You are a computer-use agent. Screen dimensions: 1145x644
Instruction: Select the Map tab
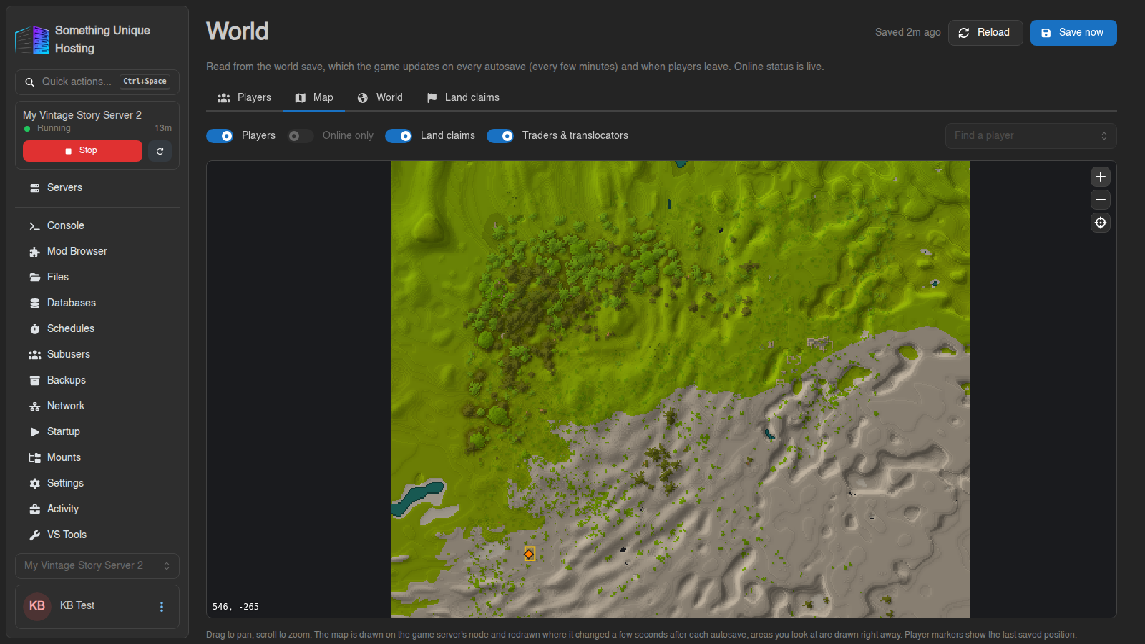[314, 97]
